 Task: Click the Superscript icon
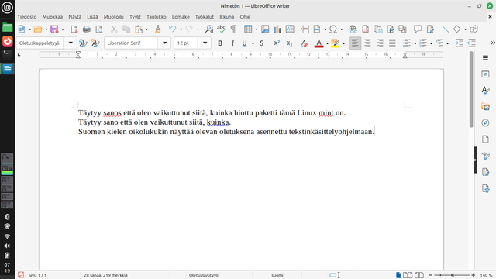pyautogui.click(x=277, y=43)
